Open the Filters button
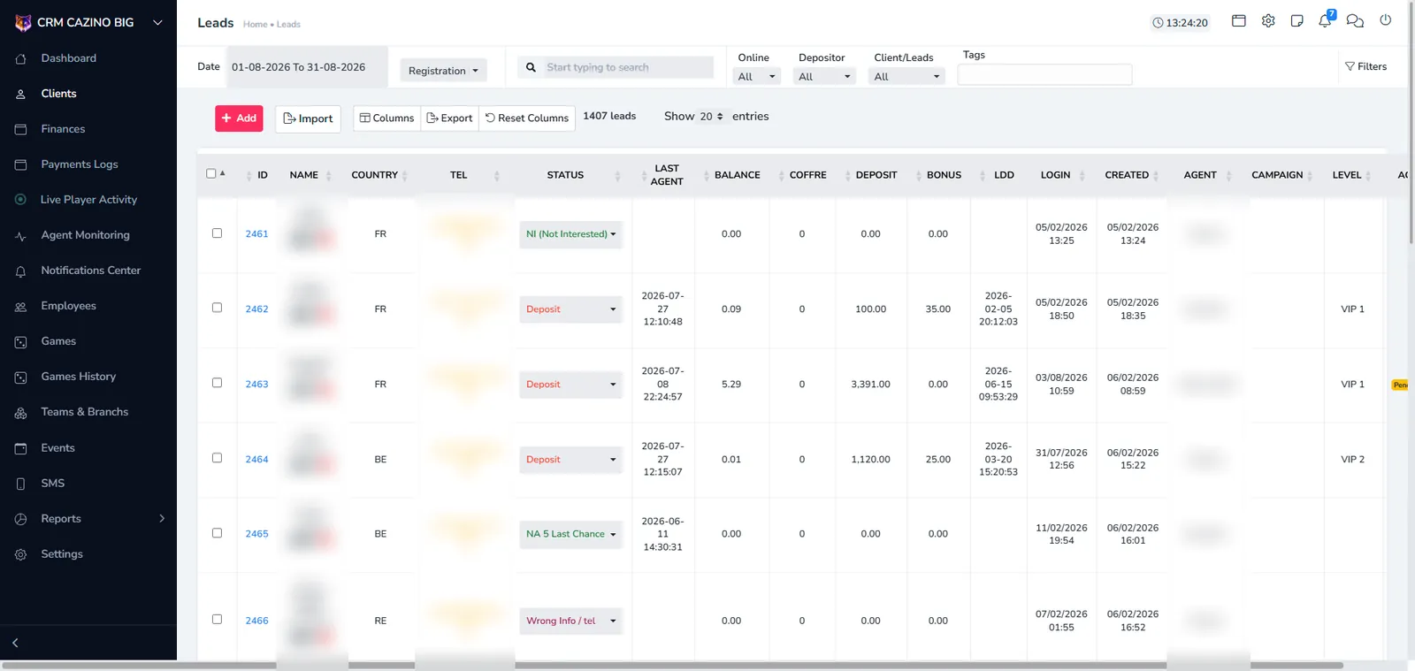1415x671 pixels. coord(1365,66)
